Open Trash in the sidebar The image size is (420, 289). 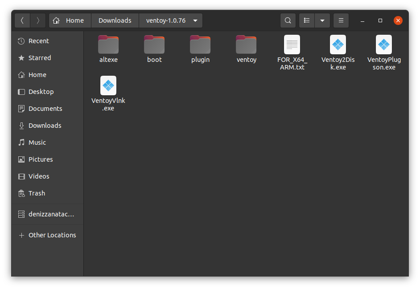(47, 193)
